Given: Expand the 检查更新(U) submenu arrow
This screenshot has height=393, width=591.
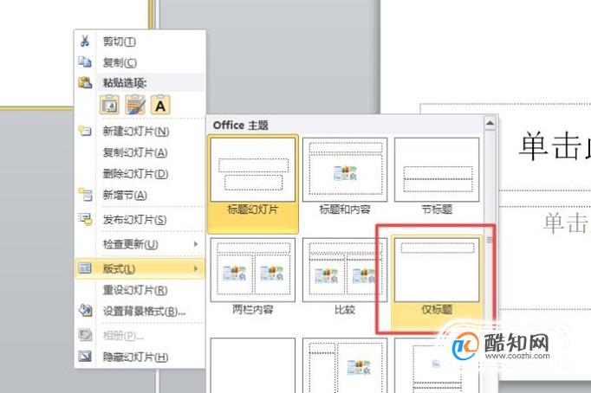Looking at the screenshot, I should (196, 244).
